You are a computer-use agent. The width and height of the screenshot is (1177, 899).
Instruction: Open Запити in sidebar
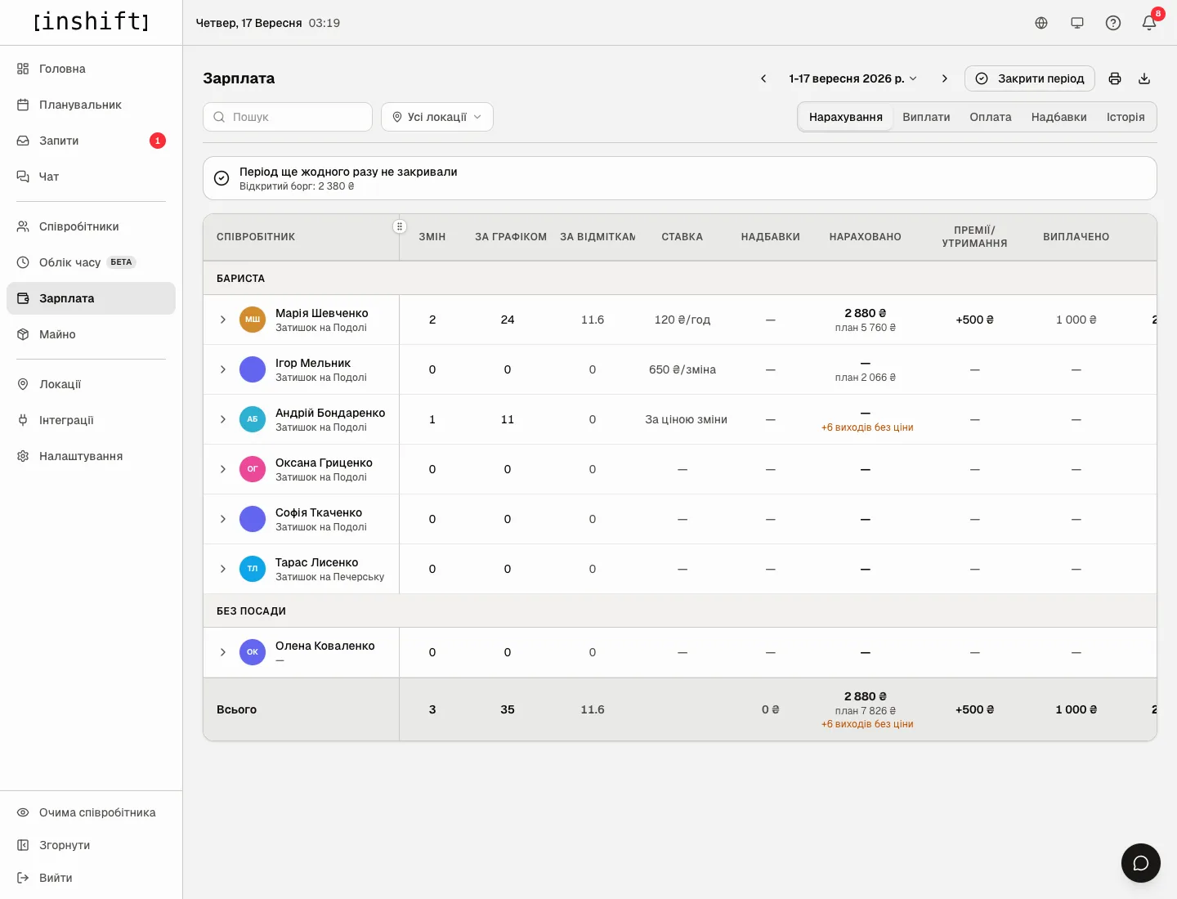point(91,141)
